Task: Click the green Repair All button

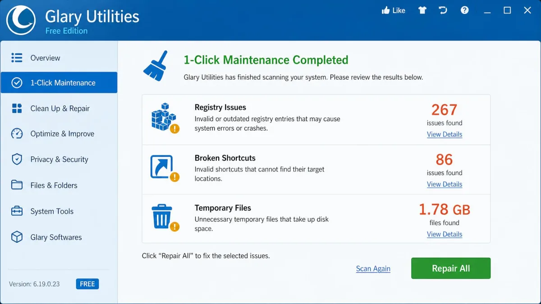Action: point(451,268)
